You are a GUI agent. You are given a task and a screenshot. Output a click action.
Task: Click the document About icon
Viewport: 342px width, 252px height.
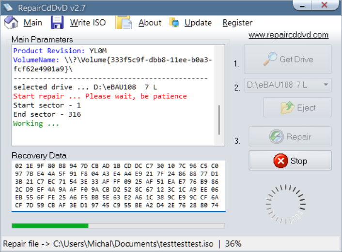124,22
